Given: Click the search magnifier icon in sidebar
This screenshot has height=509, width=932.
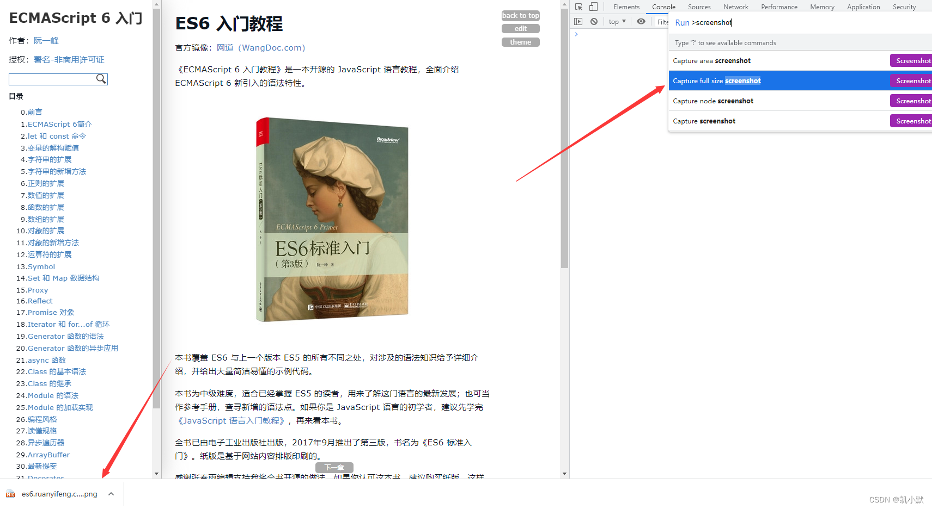Looking at the screenshot, I should coord(101,79).
